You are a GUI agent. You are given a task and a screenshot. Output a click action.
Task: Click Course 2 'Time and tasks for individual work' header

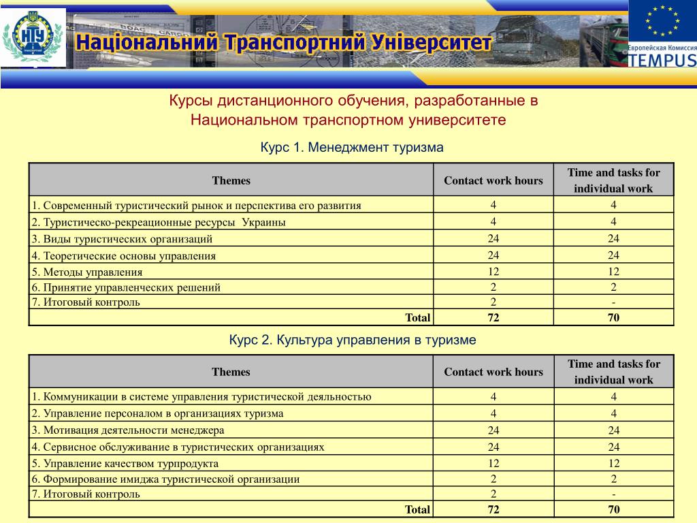[614, 372]
